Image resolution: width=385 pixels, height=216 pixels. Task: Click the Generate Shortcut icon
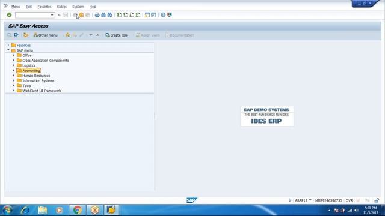point(154,15)
